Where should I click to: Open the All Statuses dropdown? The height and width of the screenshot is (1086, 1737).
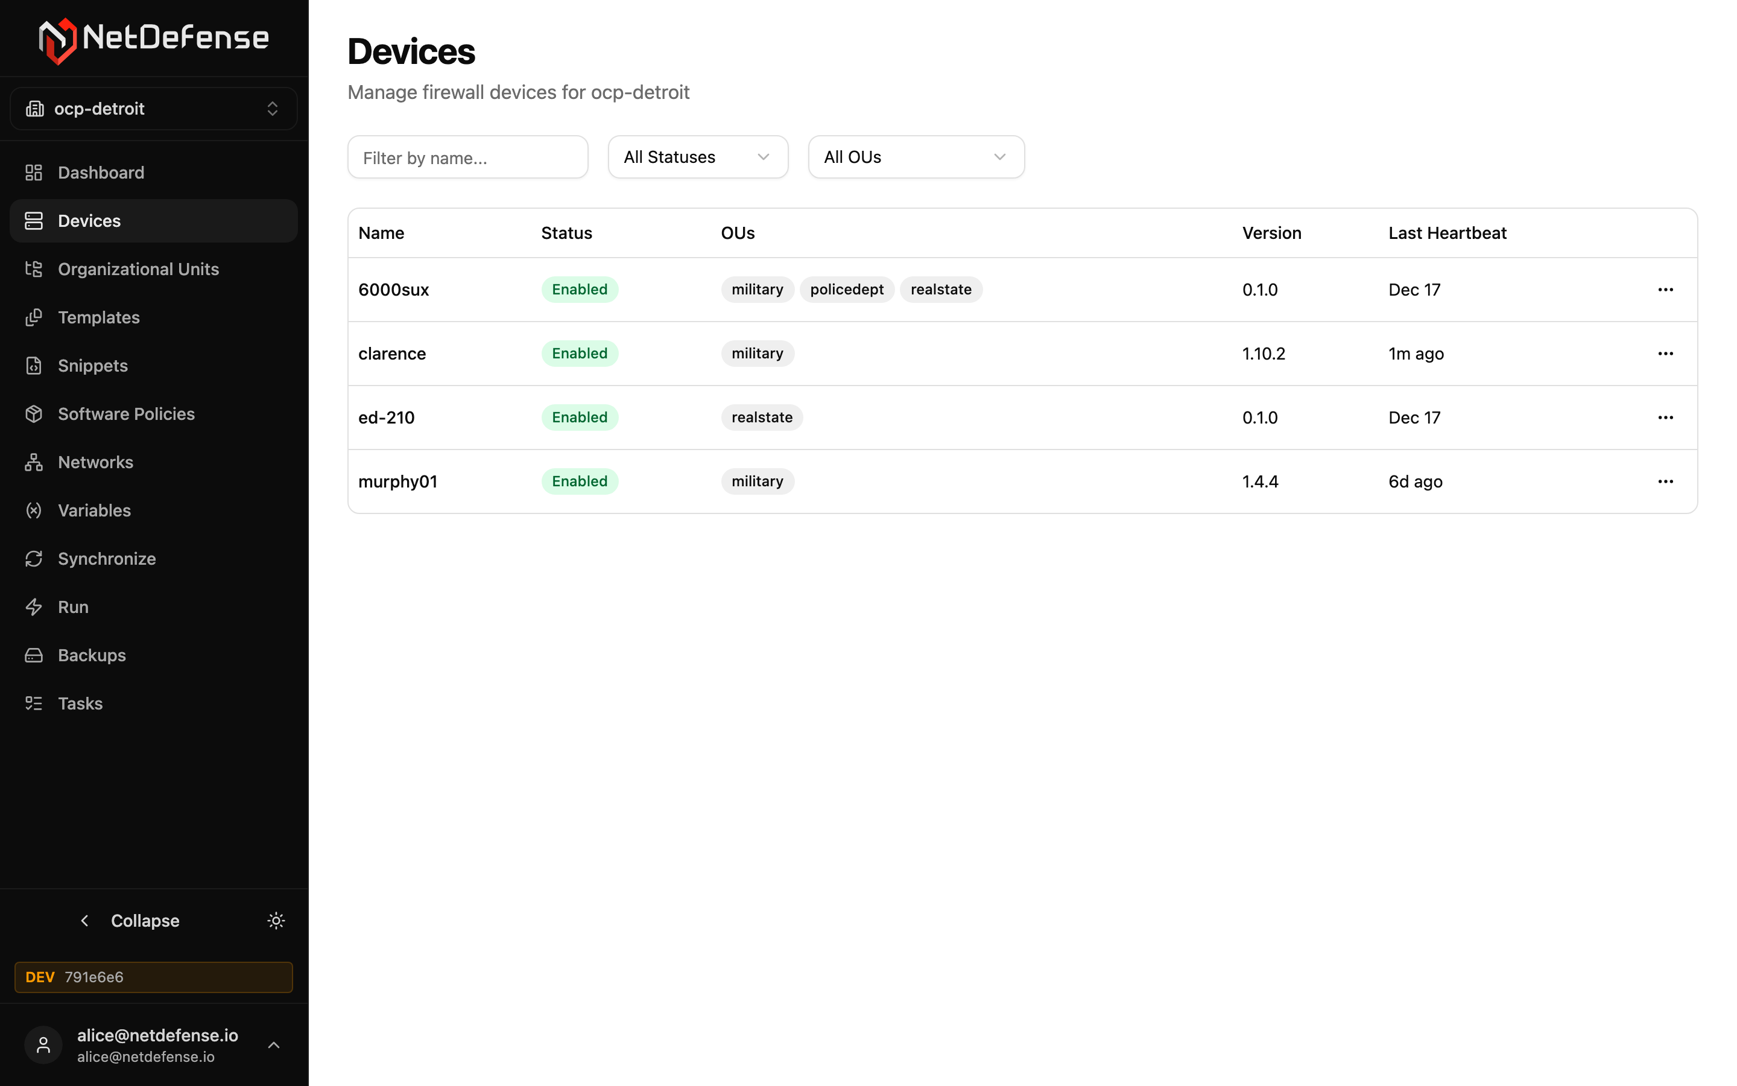[698, 157]
